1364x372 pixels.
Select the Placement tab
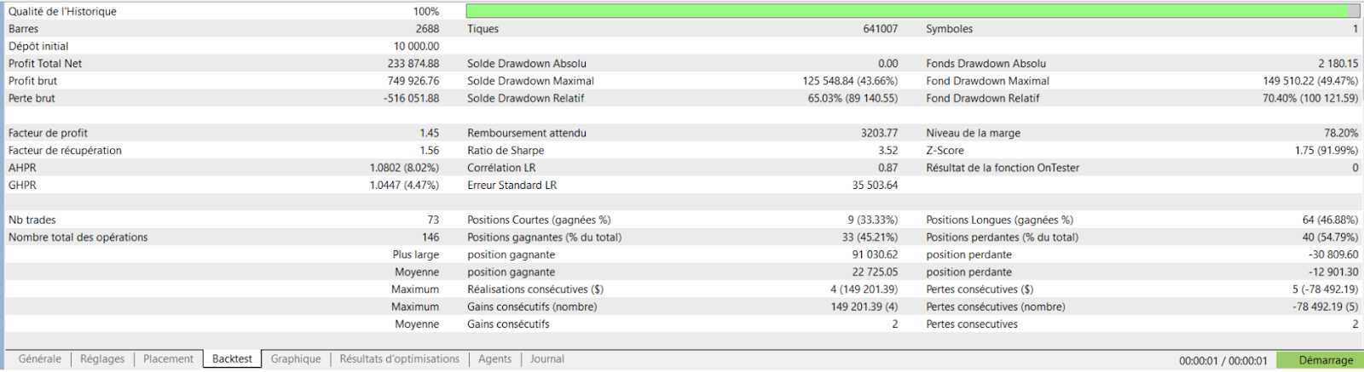click(x=168, y=359)
